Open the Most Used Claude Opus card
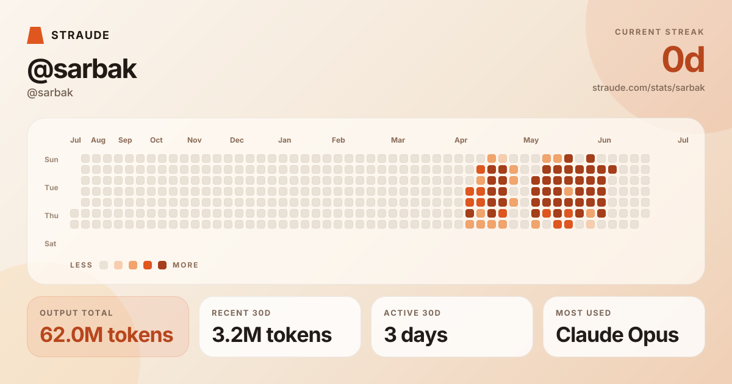732x384 pixels. [x=624, y=327]
